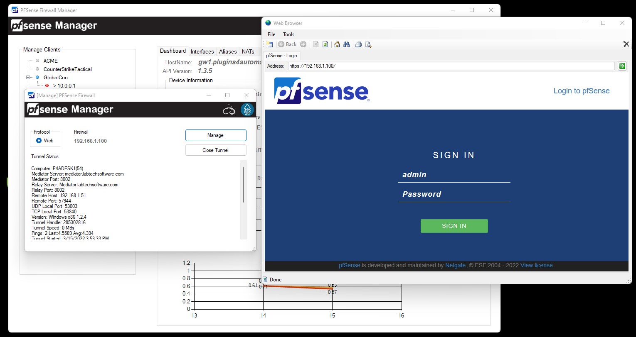Viewport: 636px width, 337px height.
Task: Open search with the binoculars icon
Action: [346, 44]
